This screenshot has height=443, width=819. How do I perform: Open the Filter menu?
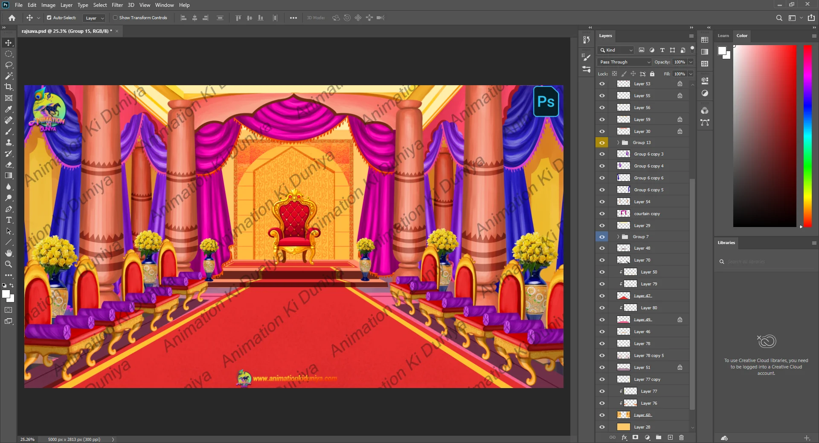pos(117,5)
